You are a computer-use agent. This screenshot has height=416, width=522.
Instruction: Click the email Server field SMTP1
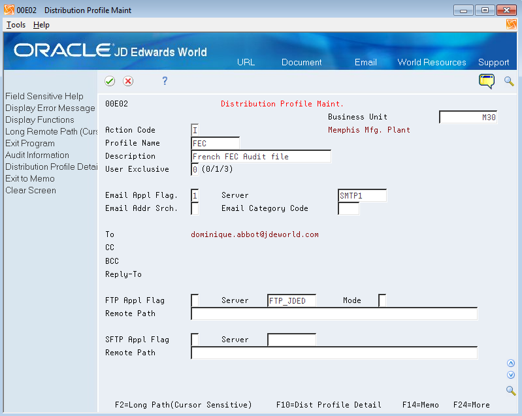(362, 195)
